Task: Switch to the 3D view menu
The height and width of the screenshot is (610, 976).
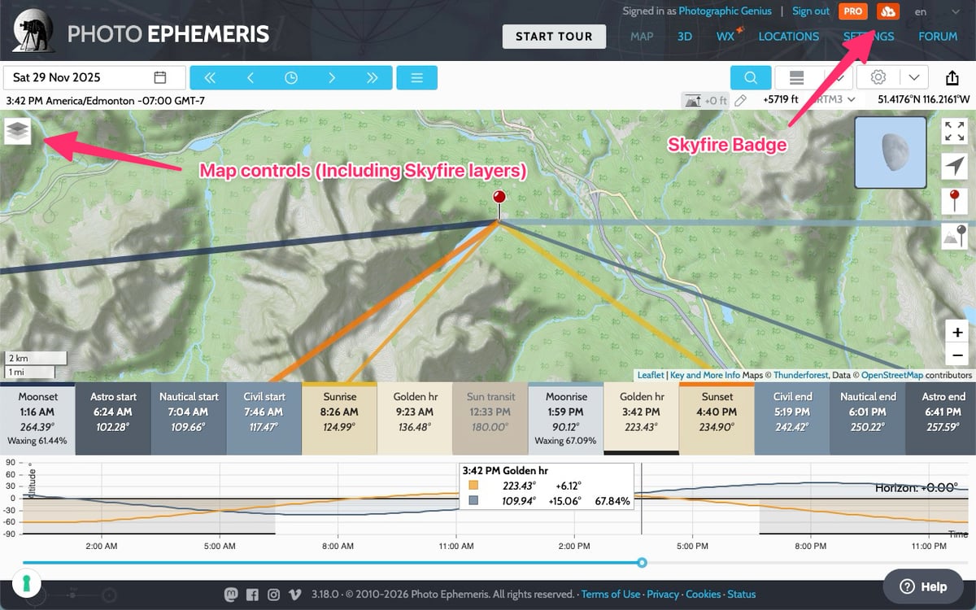Action: (x=685, y=37)
